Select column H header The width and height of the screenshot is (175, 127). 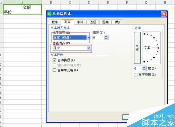coord(165,2)
